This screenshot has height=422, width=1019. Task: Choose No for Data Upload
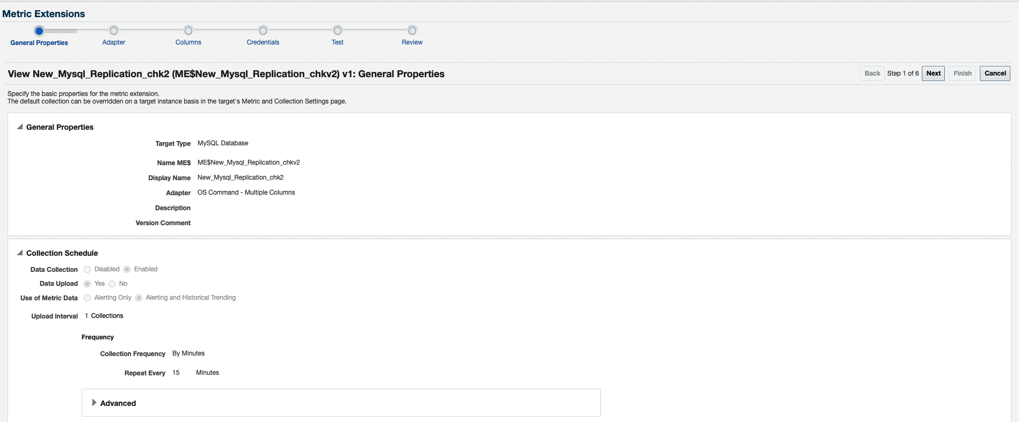(112, 284)
